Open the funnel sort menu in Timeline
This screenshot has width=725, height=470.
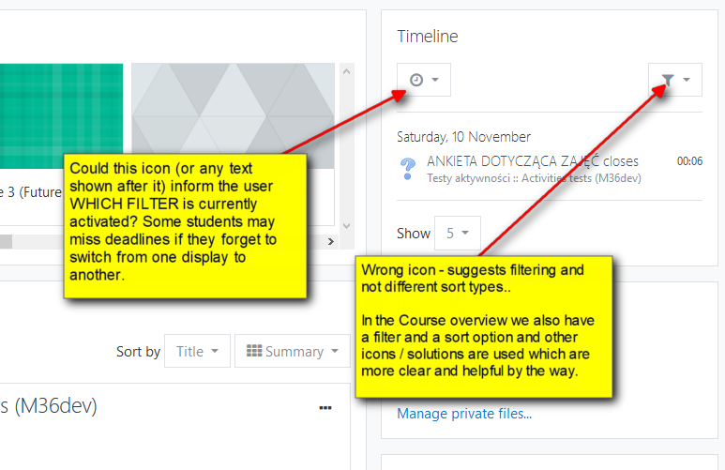pos(675,80)
